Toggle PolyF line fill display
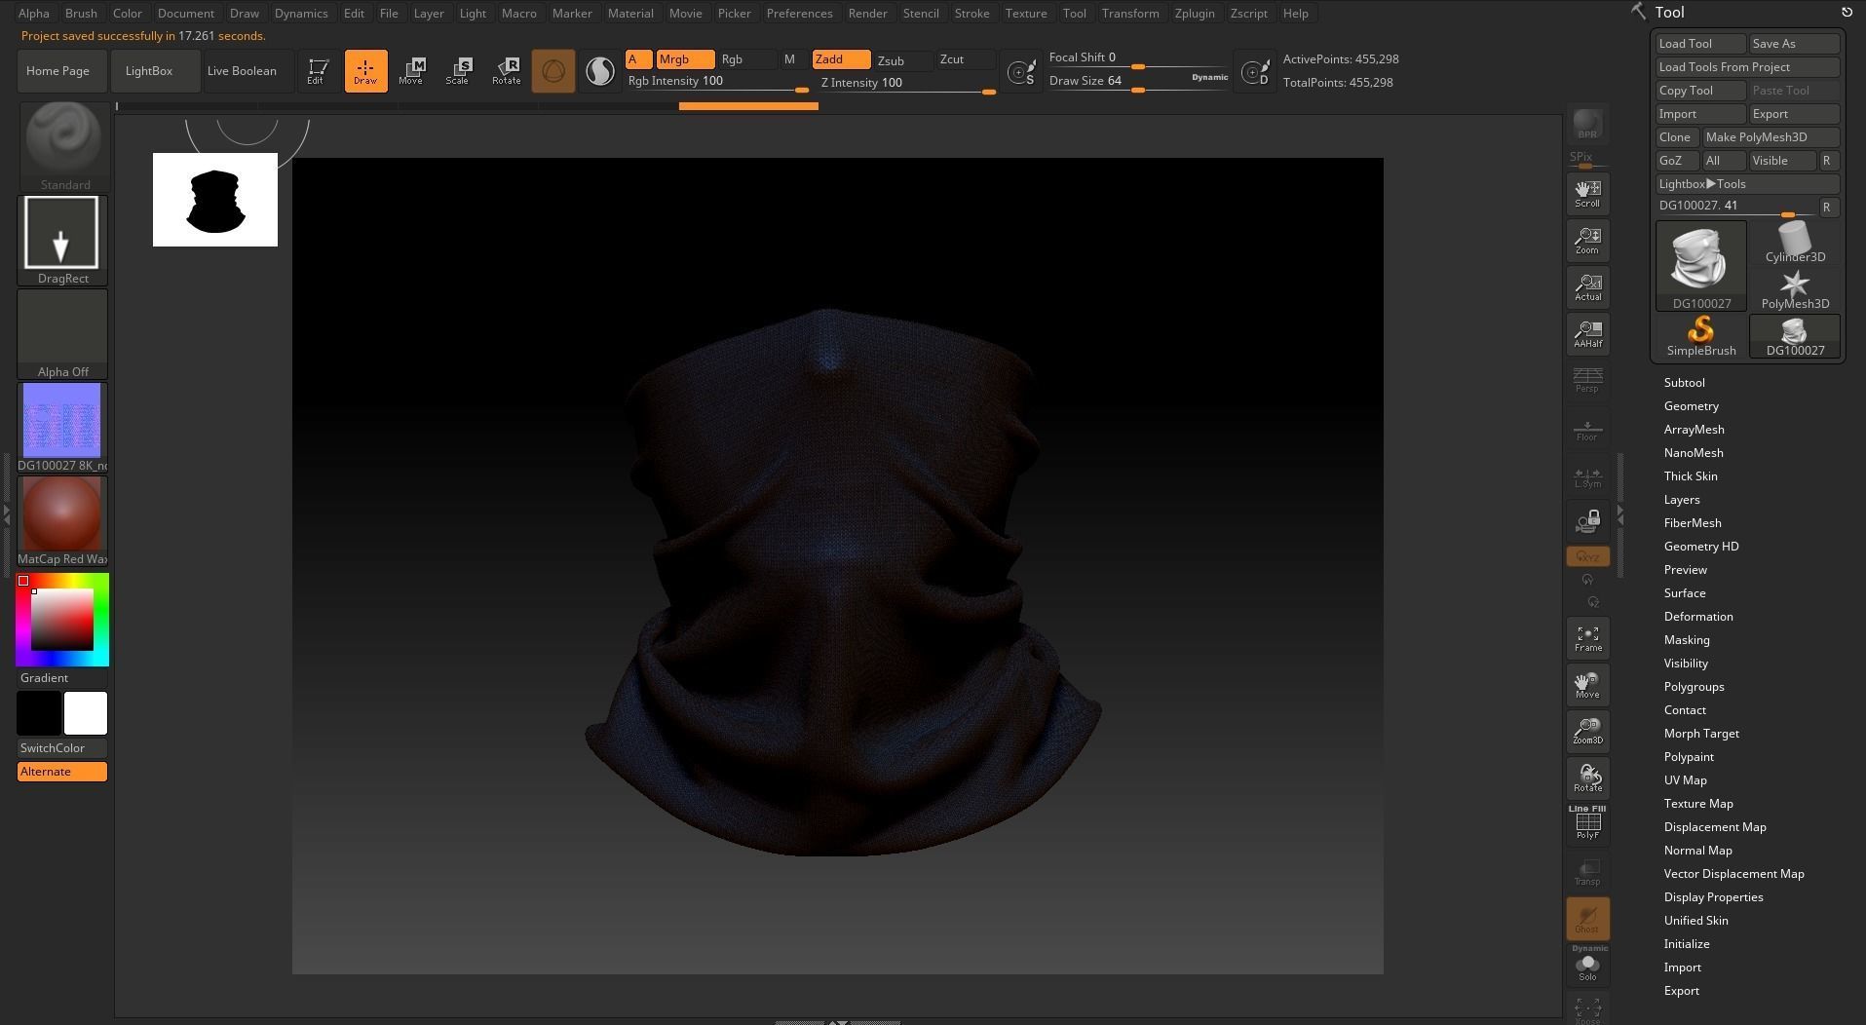Screen dimensions: 1866x1025 [1587, 824]
